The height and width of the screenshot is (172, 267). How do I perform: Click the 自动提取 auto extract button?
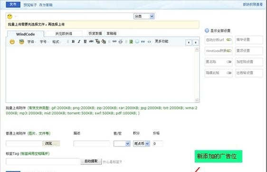tap(91, 161)
